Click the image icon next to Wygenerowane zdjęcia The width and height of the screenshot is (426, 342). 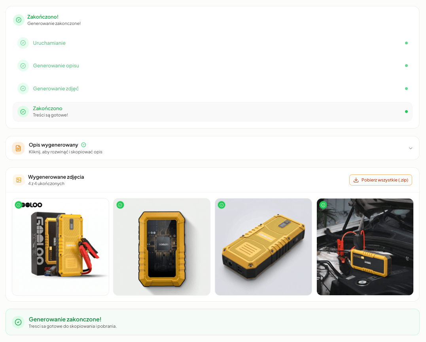pos(18,180)
